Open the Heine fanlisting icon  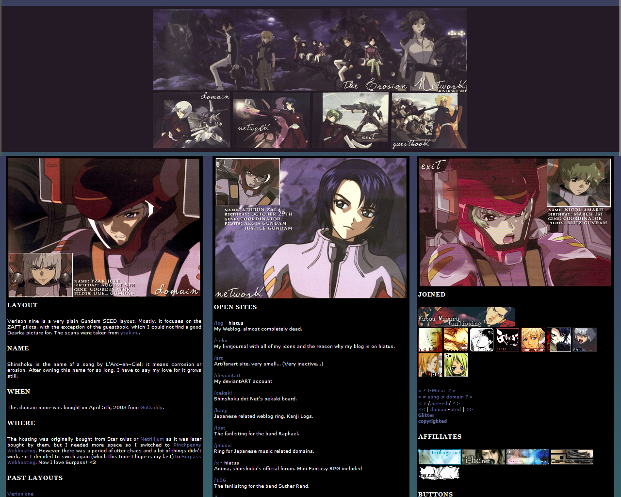click(x=430, y=365)
